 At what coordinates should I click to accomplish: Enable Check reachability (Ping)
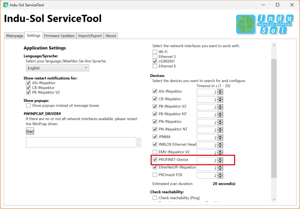click(x=155, y=198)
